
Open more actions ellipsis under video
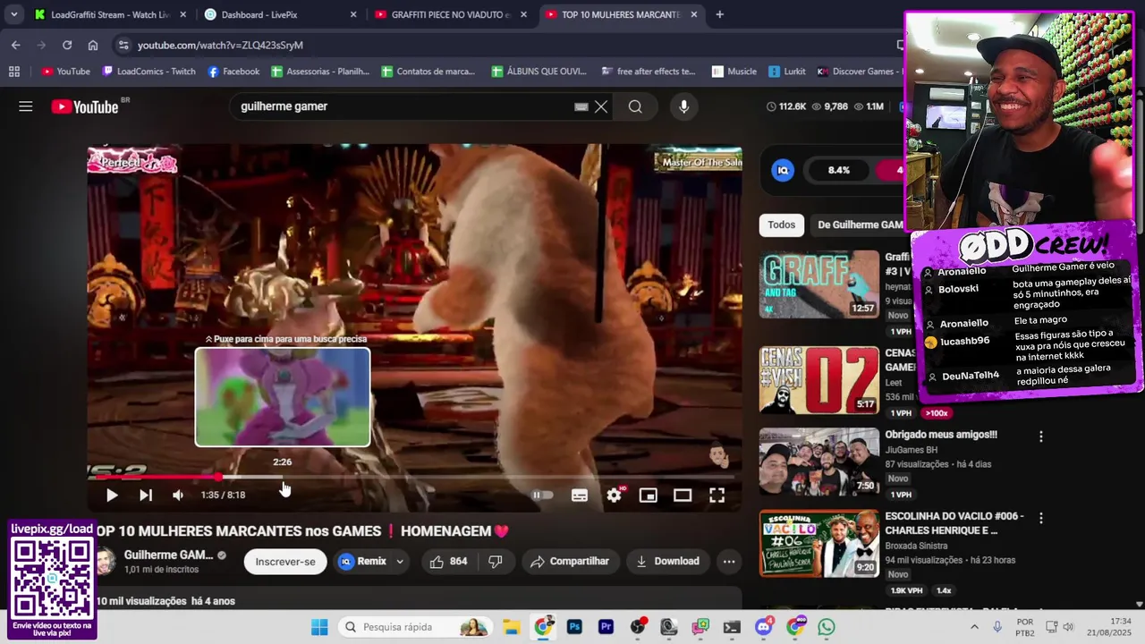729,562
